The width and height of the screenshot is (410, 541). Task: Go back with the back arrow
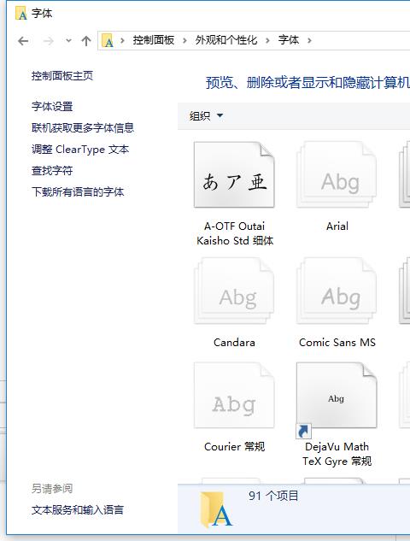(23, 41)
